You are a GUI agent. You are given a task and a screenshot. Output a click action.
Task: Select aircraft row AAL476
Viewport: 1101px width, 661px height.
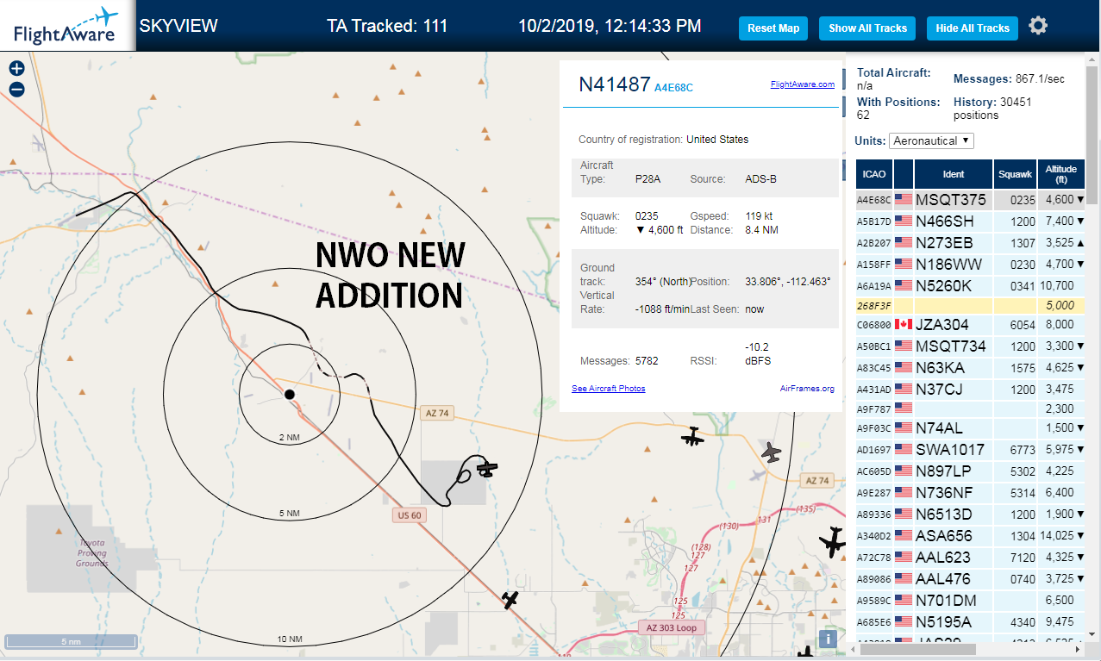(x=971, y=579)
